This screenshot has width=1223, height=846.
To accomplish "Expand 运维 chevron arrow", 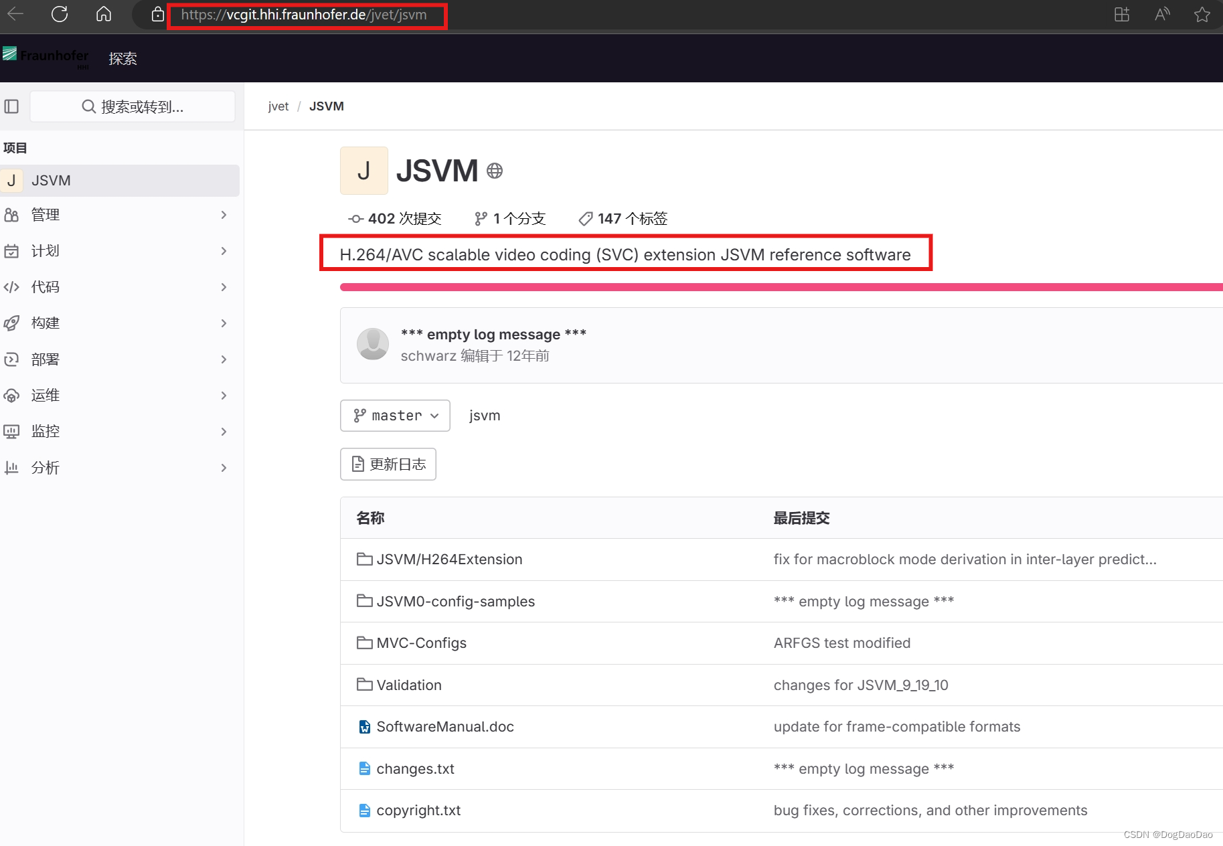I will [x=224, y=396].
